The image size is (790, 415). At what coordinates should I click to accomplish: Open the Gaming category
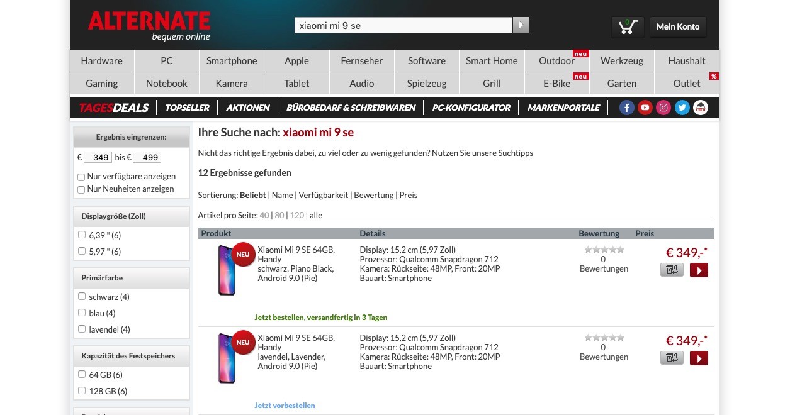[102, 83]
